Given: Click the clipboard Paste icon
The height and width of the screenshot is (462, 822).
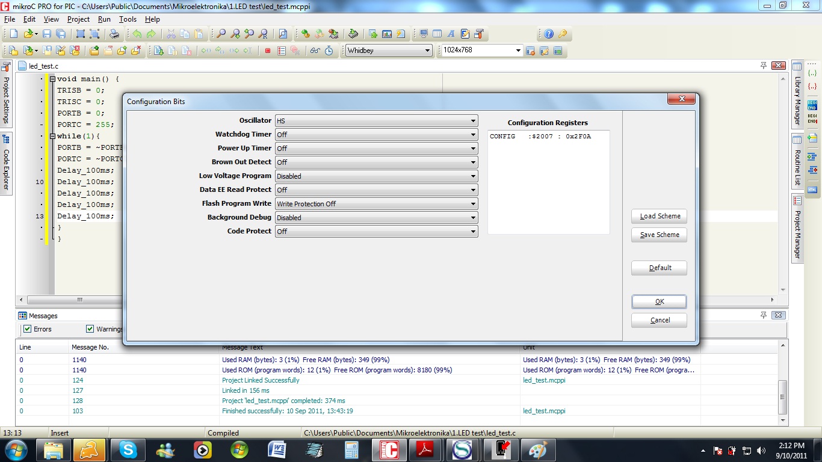Looking at the screenshot, I should click(x=199, y=34).
